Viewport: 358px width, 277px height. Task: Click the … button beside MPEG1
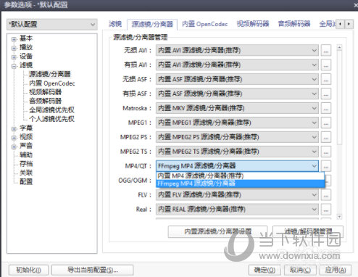pyautogui.click(x=326, y=123)
